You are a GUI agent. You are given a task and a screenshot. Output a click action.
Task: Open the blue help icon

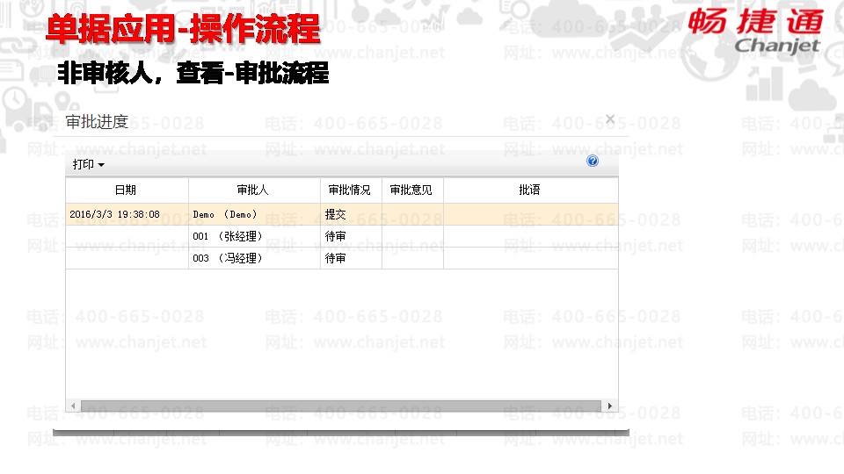click(592, 161)
